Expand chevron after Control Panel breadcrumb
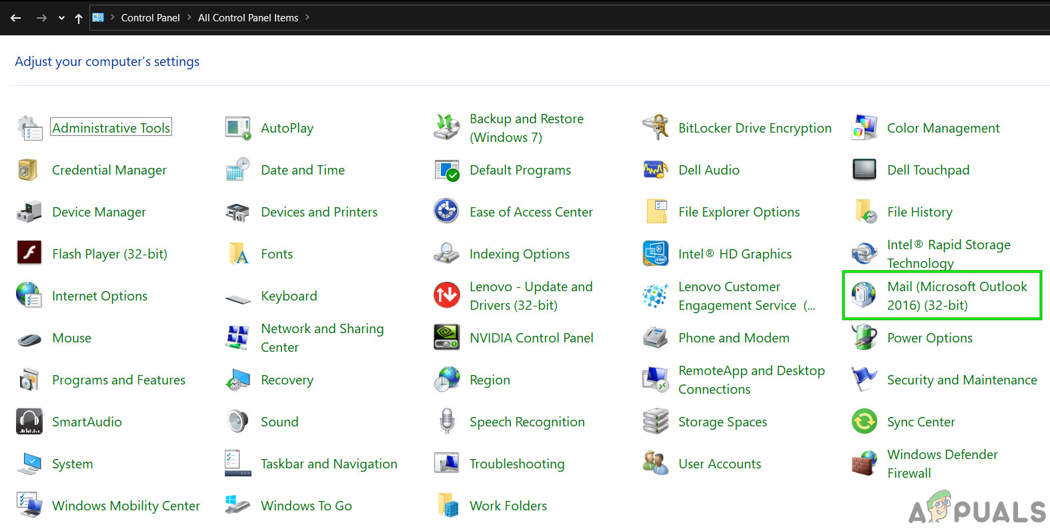1050x529 pixels. [189, 17]
